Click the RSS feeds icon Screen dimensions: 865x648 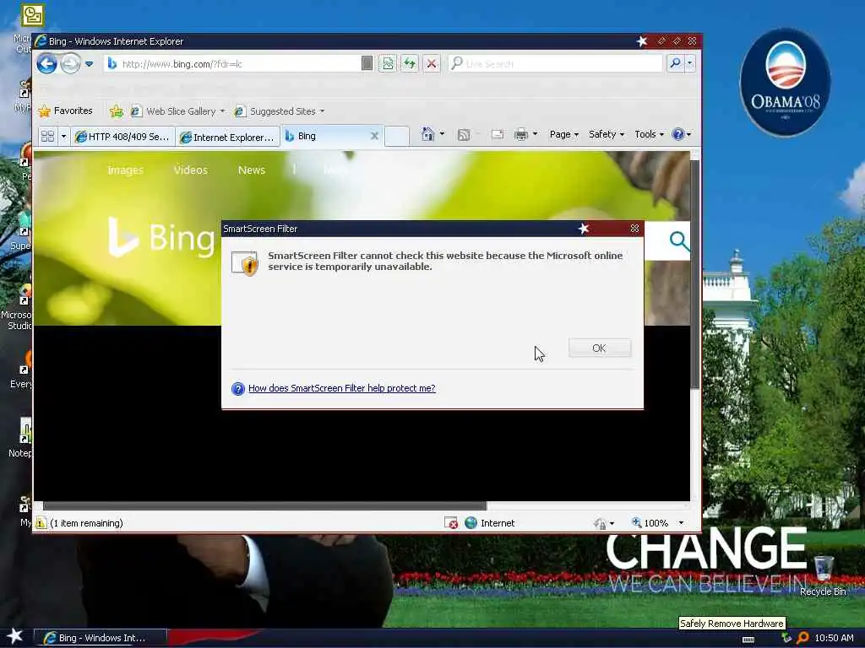pos(464,134)
